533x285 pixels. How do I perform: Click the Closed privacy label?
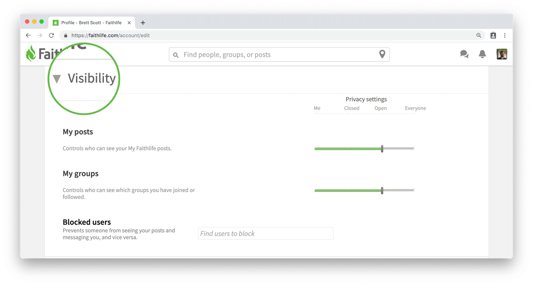(352, 108)
